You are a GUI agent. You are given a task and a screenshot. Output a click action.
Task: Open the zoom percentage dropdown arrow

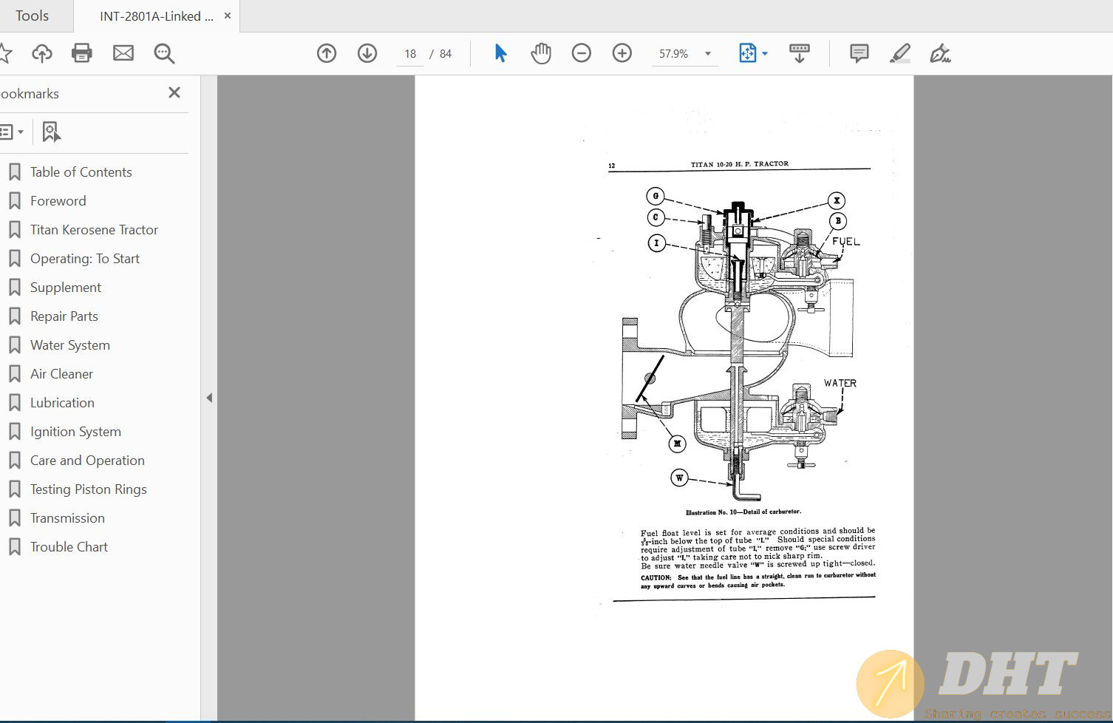tap(708, 54)
